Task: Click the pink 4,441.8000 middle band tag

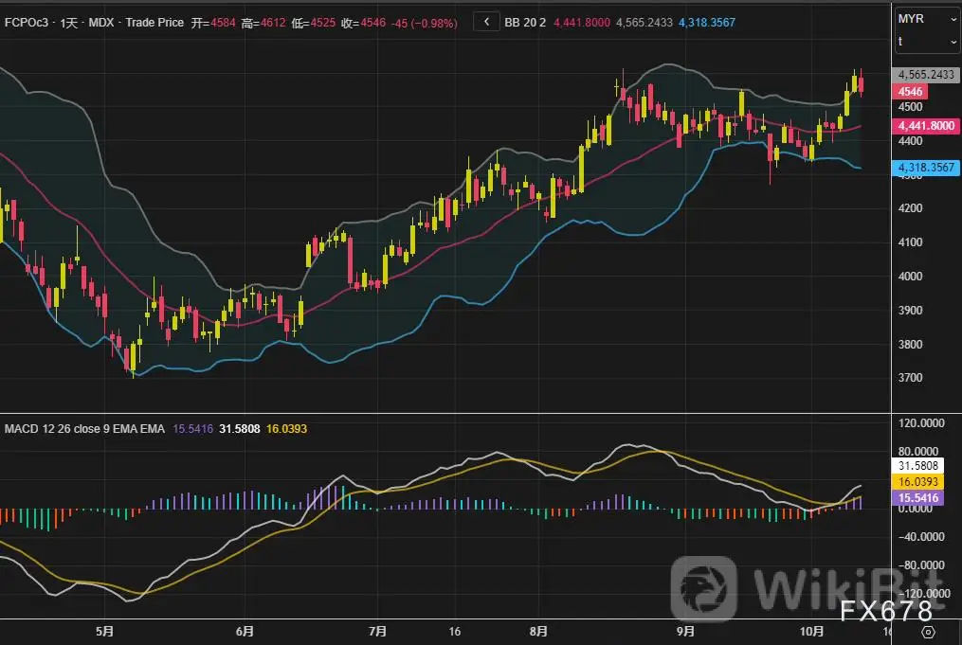Action: click(926, 125)
